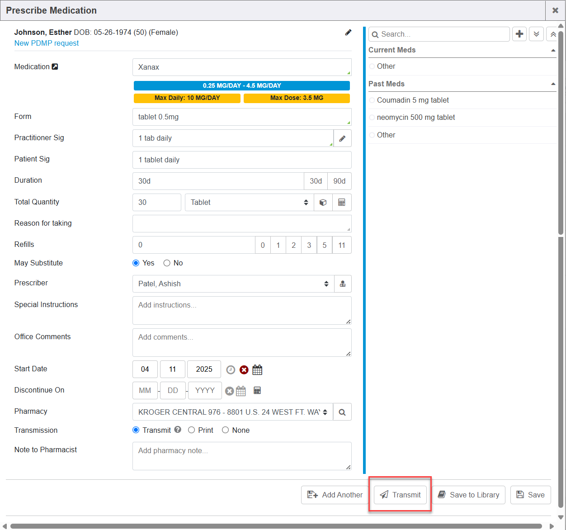566x530 pixels.
Task: Open the Prescriber dropdown showing Patel, Ashish
Action: tap(233, 284)
